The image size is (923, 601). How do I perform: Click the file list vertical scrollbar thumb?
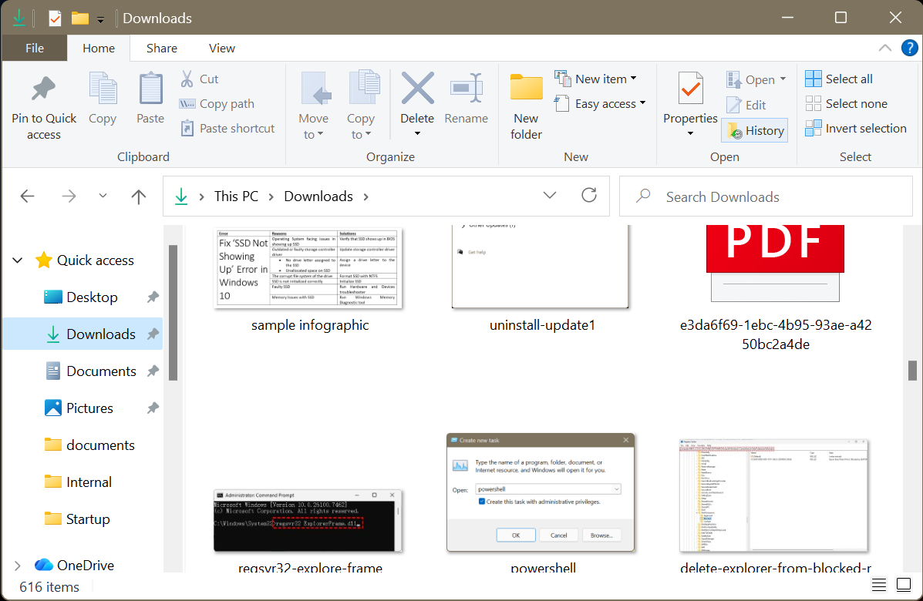coord(912,371)
